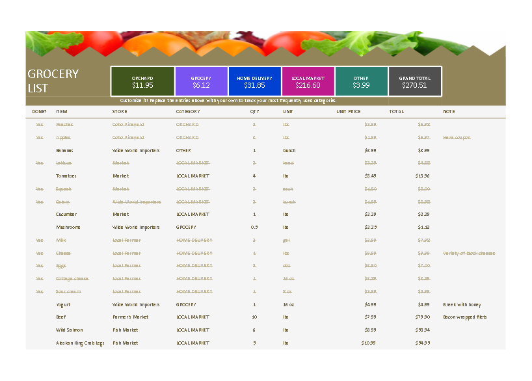The width and height of the screenshot is (532, 381).
Task: Select the 'bunch' unit in Bananas row
Action: [x=289, y=150]
